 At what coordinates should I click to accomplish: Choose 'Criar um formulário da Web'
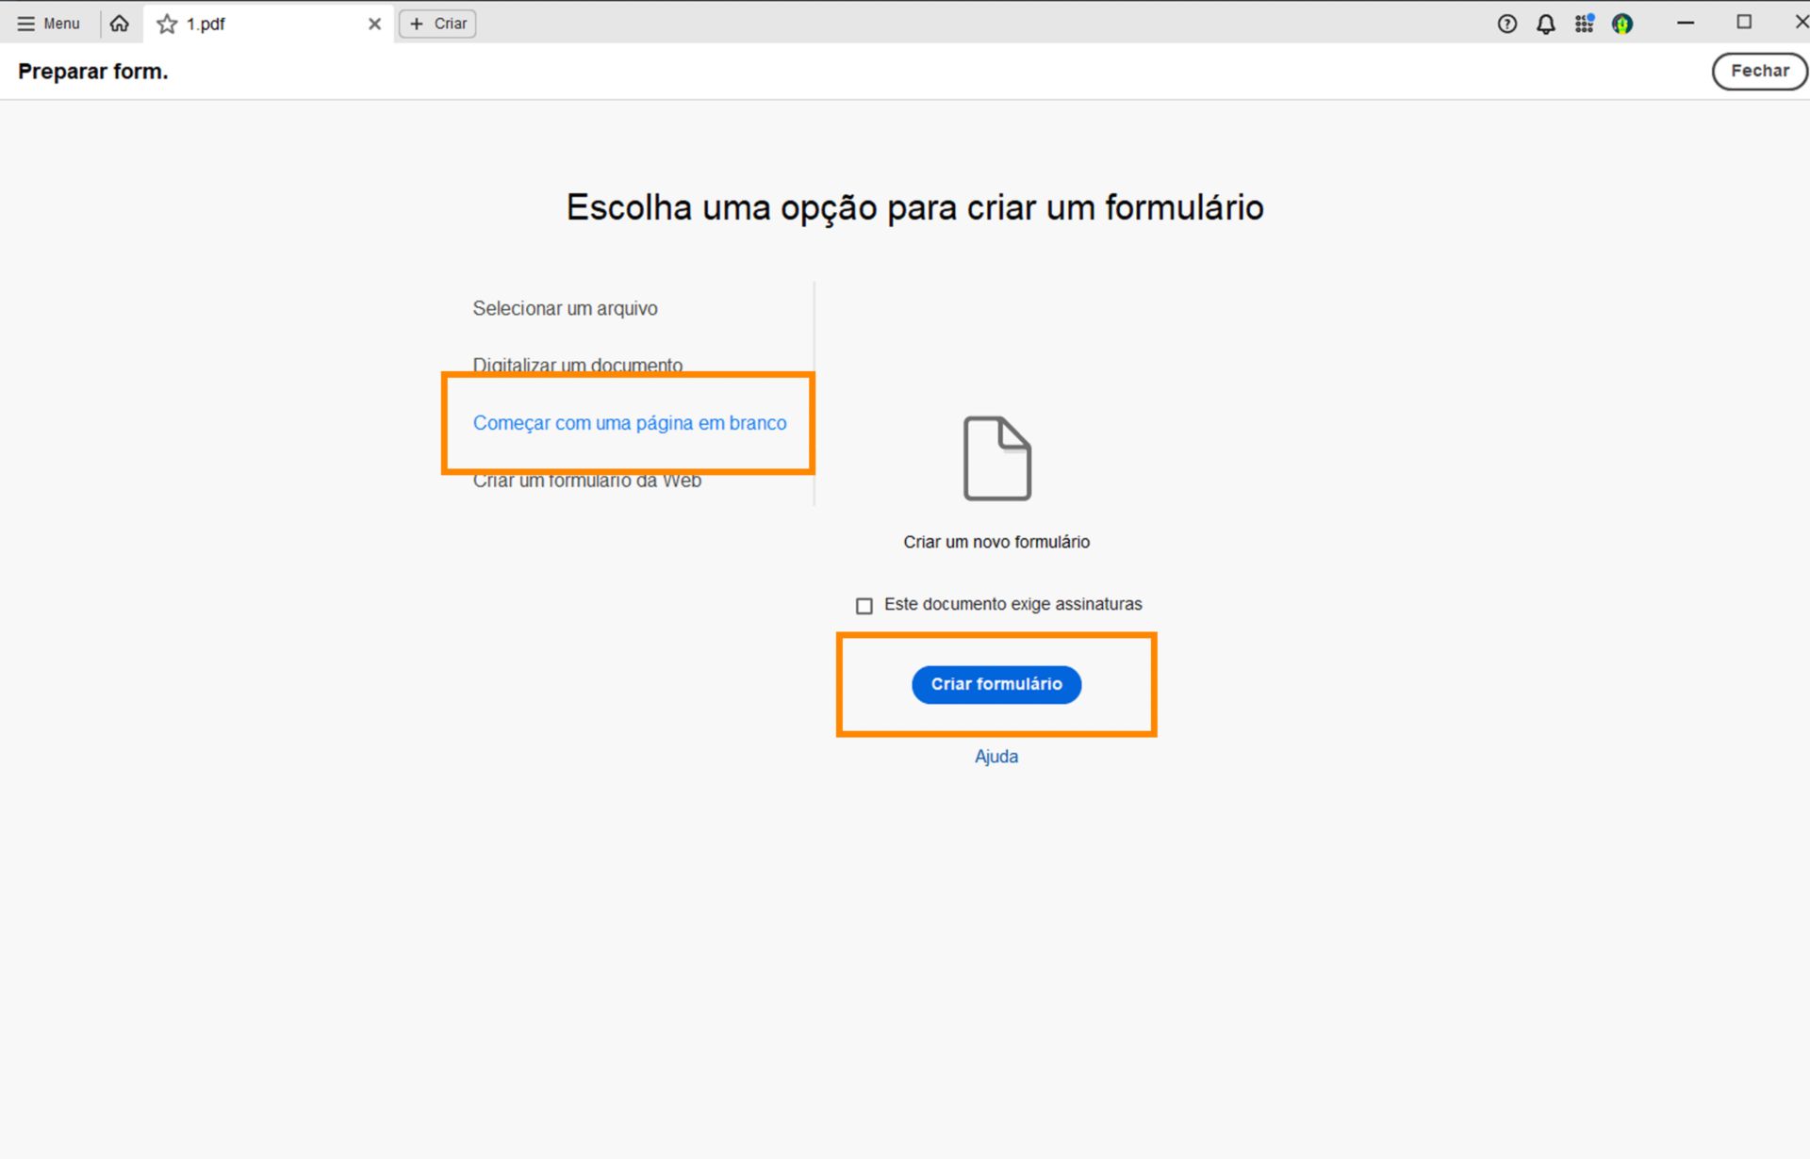[586, 481]
